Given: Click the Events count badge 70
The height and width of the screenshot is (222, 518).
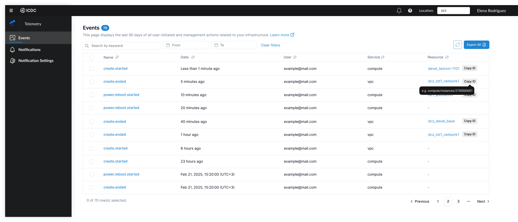Looking at the screenshot, I should tap(105, 28).
